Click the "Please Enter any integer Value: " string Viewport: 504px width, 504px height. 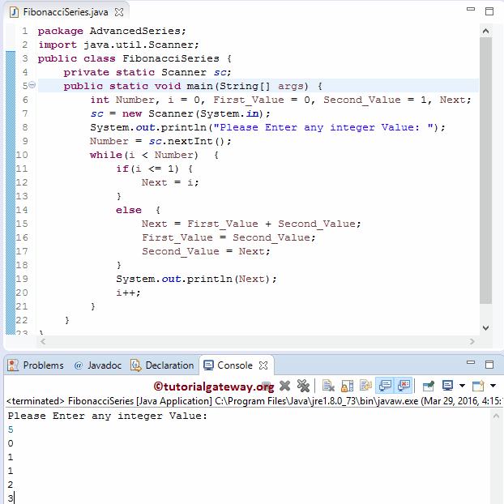tap(322, 127)
